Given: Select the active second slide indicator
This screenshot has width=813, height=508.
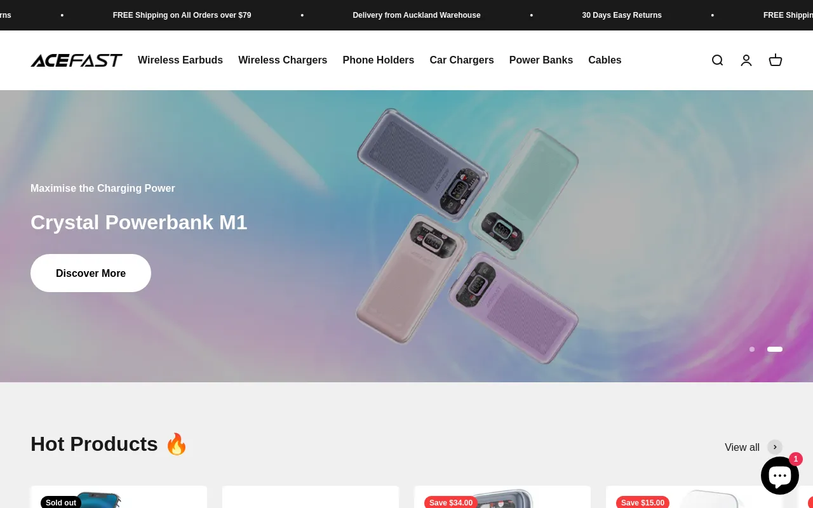Looking at the screenshot, I should coord(775,349).
